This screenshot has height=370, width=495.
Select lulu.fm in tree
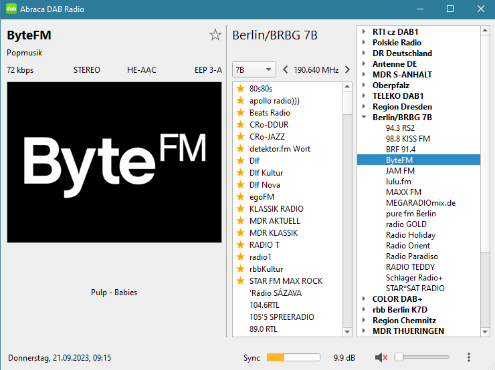coord(399,182)
